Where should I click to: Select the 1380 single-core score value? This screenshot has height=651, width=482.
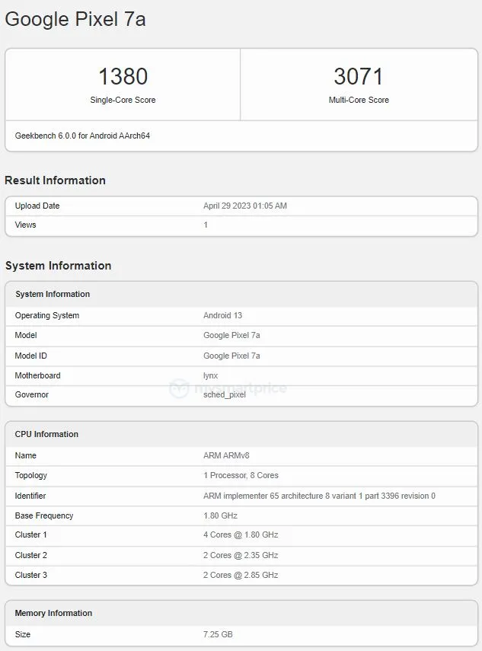pos(123,76)
